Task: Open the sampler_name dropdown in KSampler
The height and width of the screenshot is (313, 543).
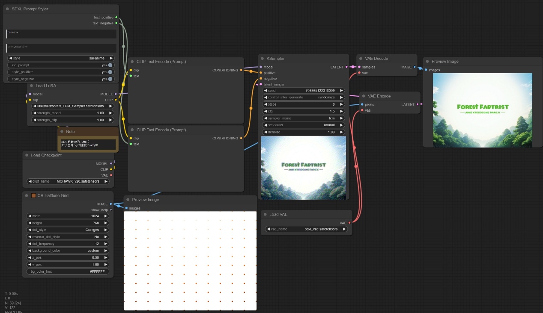Action: click(x=303, y=118)
